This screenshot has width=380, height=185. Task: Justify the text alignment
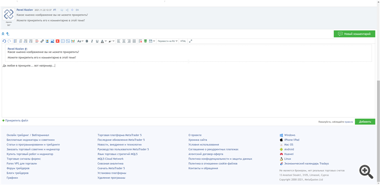[134, 41]
